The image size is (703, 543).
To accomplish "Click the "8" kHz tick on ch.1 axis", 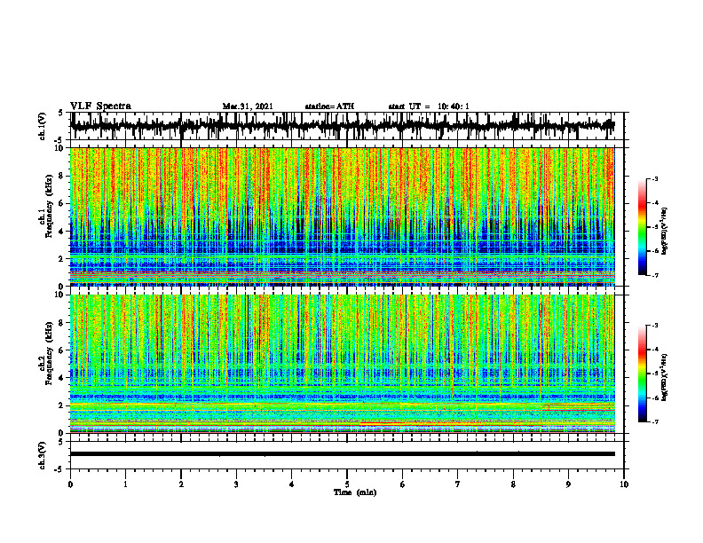I will pyautogui.click(x=61, y=176).
